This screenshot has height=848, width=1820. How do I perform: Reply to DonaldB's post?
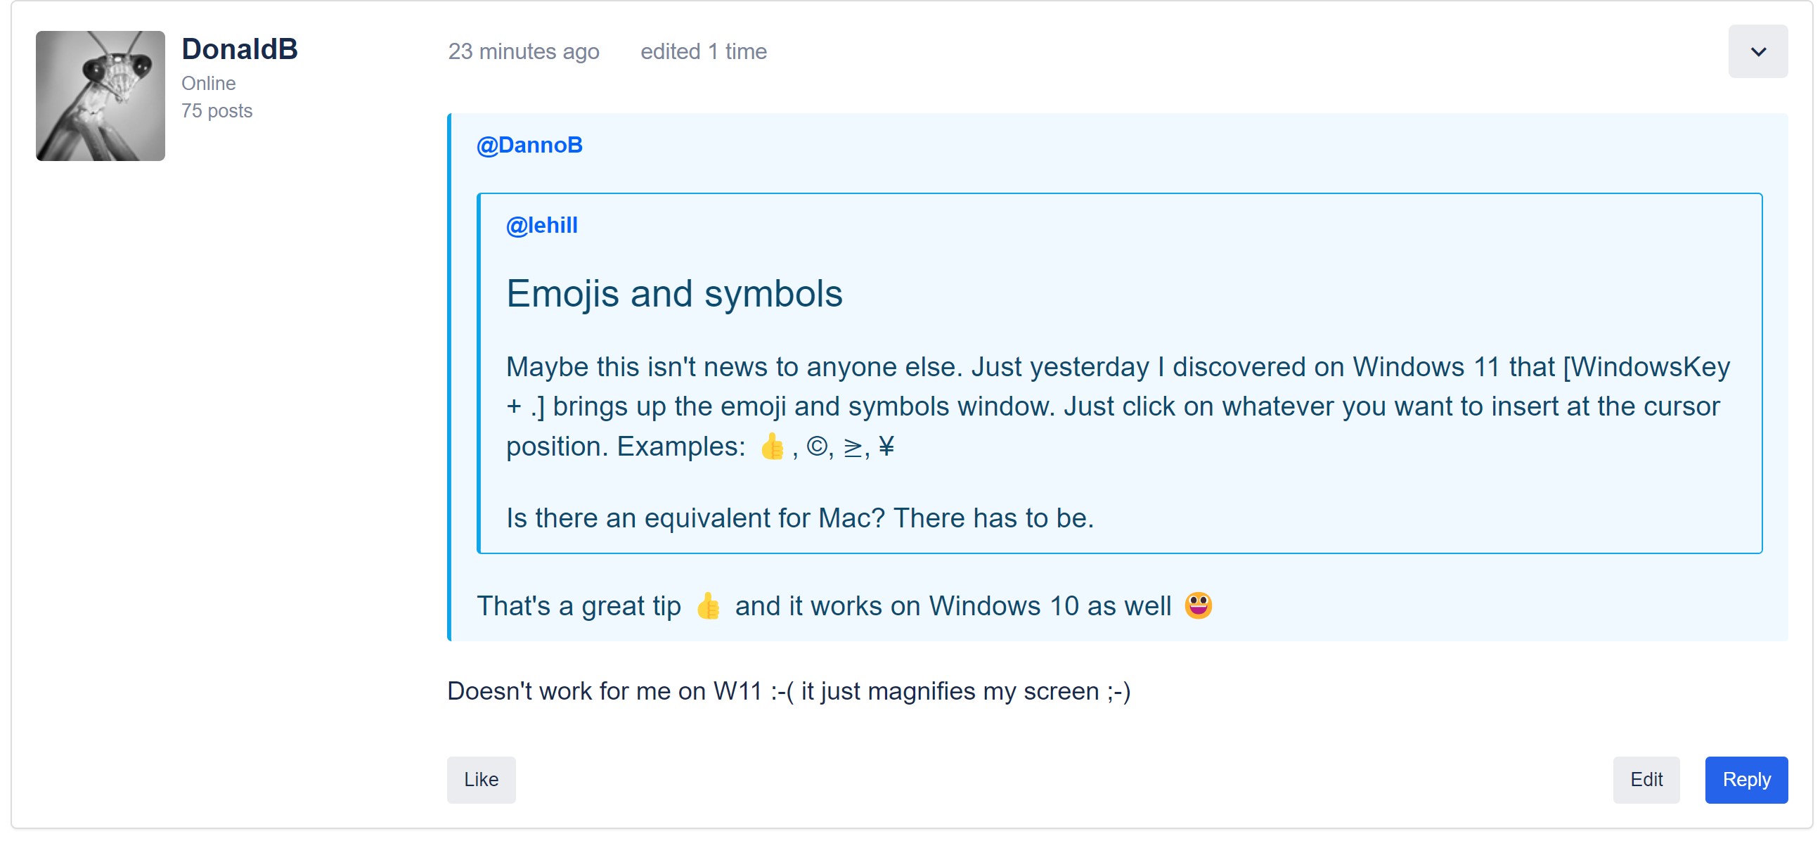1745,780
